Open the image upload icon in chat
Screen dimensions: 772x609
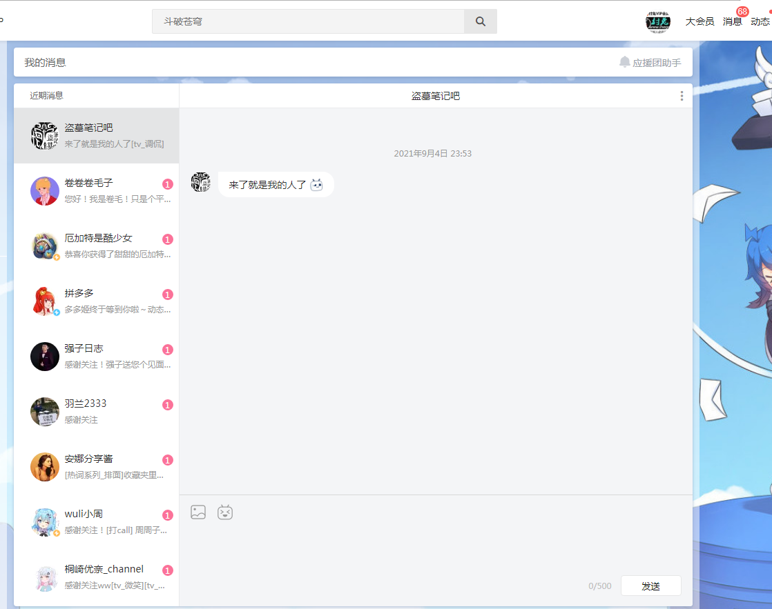[x=198, y=512]
